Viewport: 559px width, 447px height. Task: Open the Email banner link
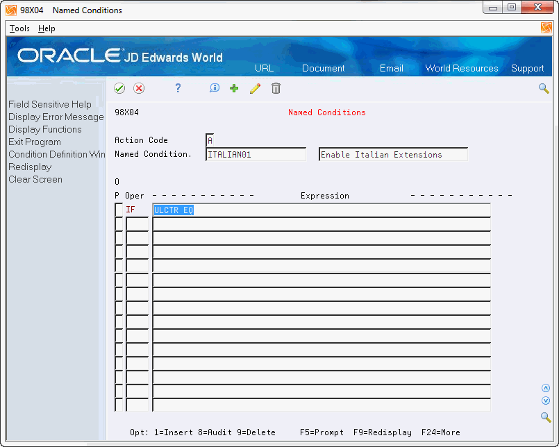click(392, 68)
